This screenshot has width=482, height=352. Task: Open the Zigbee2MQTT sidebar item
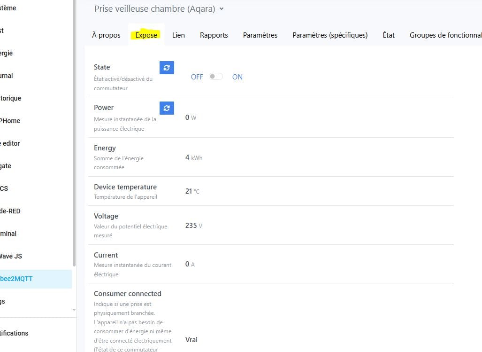36,279
